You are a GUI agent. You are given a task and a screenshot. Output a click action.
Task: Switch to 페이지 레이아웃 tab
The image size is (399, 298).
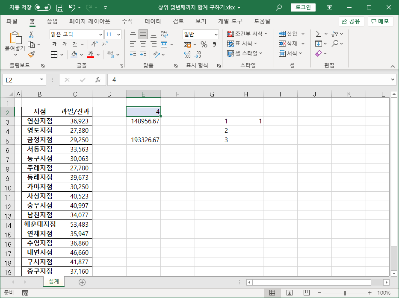click(89, 21)
